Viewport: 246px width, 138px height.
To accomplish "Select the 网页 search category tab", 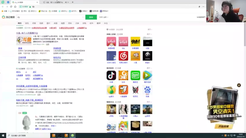I will point(20,23).
